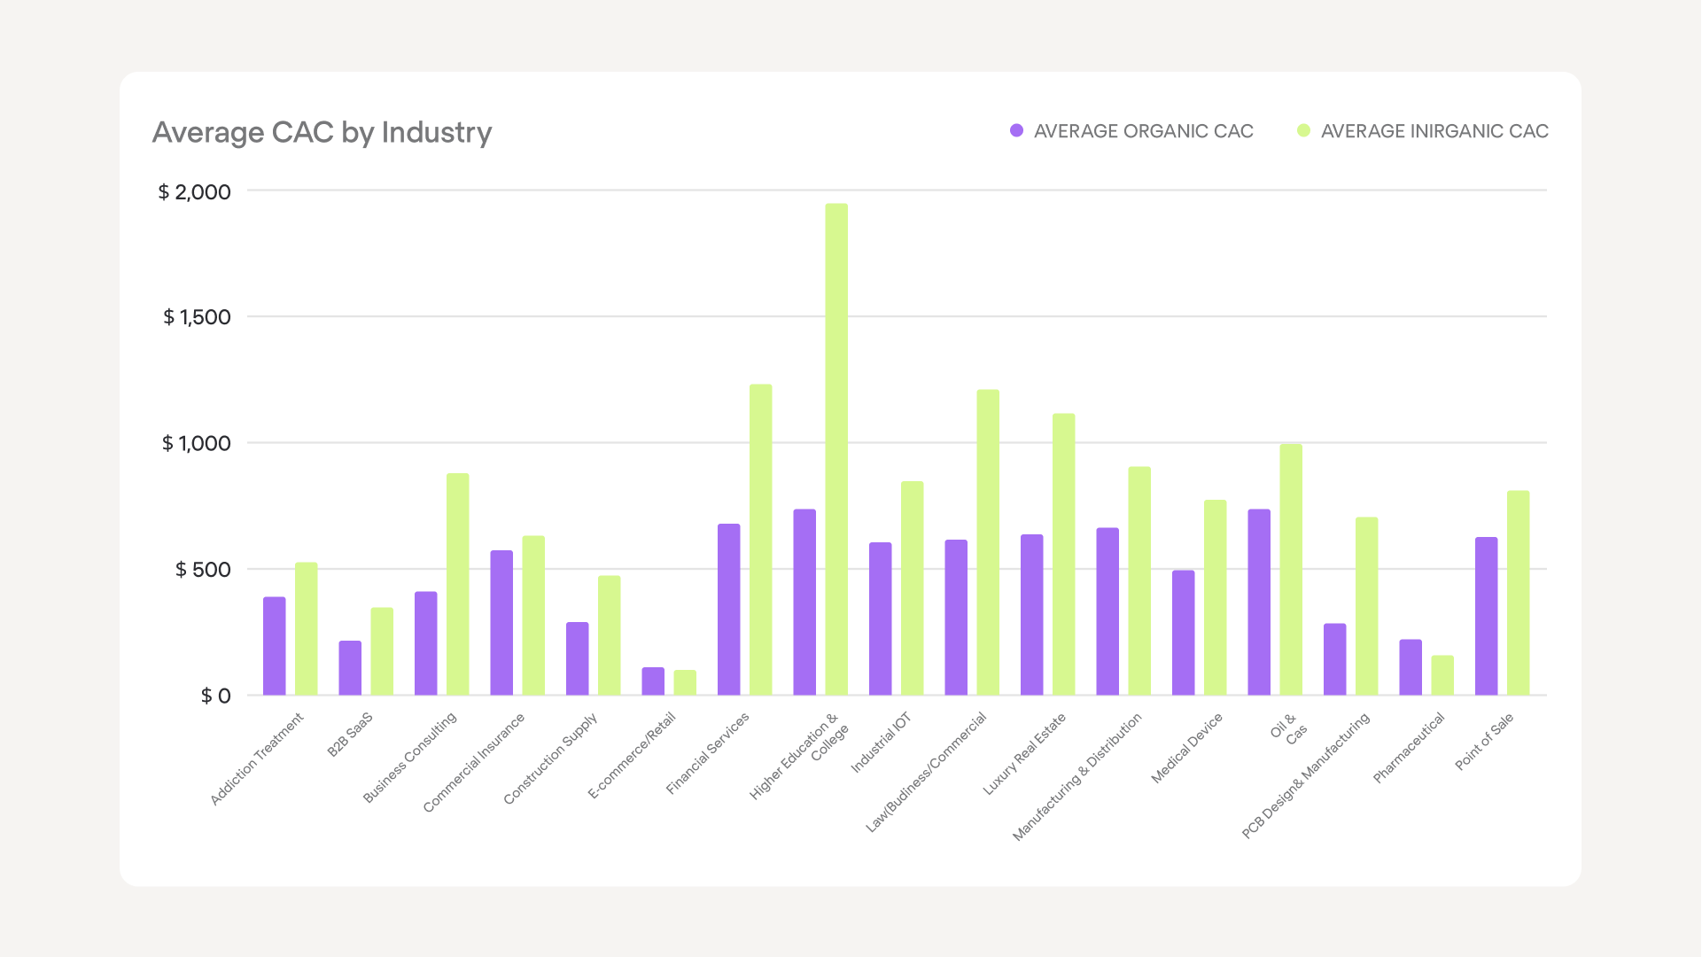Click green Law(Business/Commercial) bar
This screenshot has height=957, width=1702.
point(988,542)
